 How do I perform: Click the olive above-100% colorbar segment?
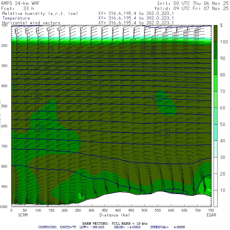pos(215,33)
